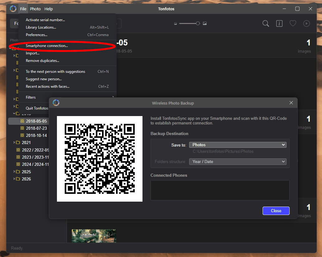
Task: Choose To the next person with suggestions
Action: point(68,72)
